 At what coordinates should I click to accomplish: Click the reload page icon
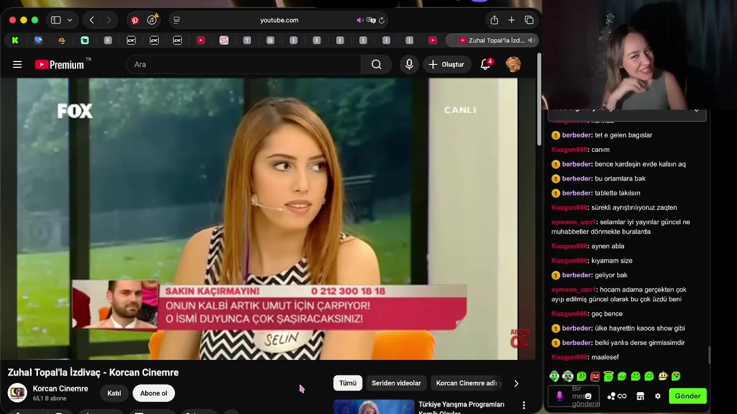(x=382, y=20)
